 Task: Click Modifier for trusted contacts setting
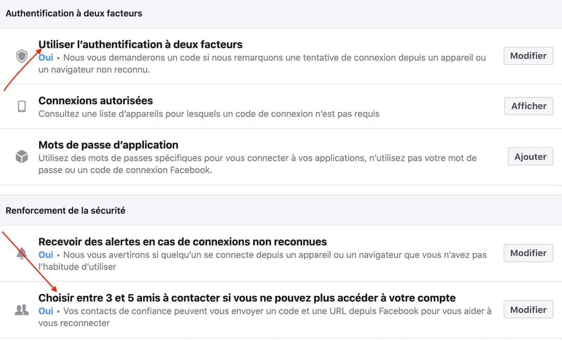tap(528, 309)
